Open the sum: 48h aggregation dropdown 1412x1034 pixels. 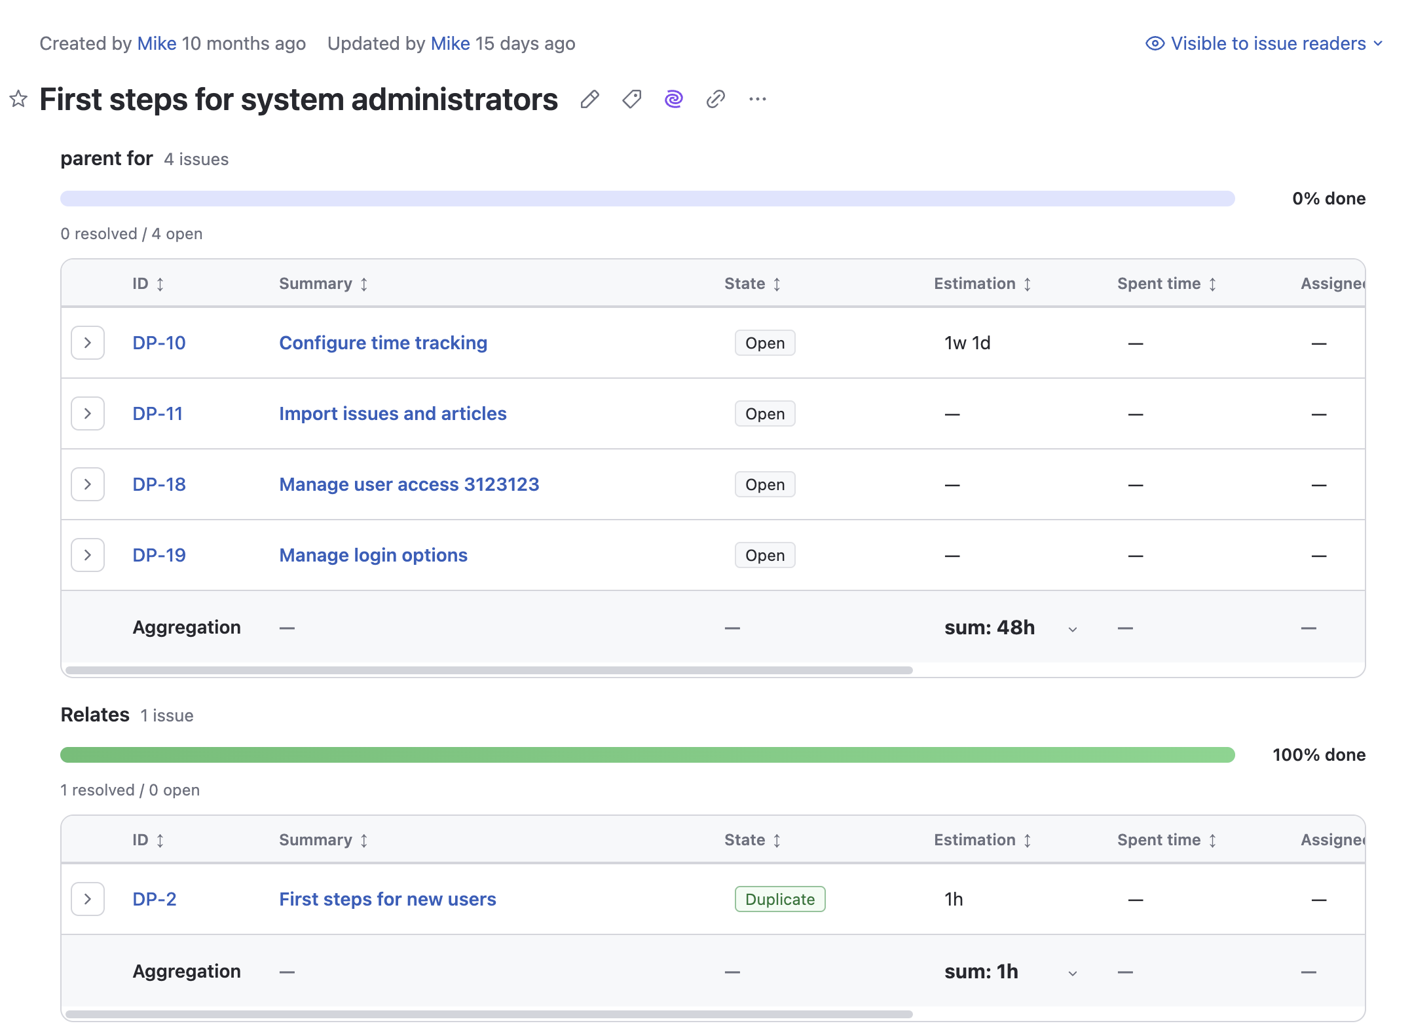(x=1072, y=628)
